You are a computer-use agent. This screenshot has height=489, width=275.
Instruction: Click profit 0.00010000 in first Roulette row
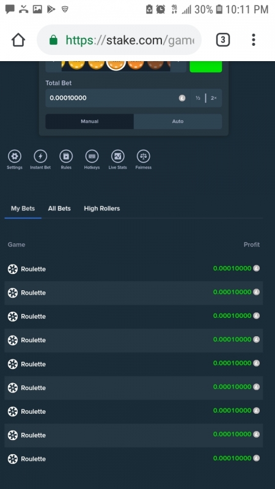pyautogui.click(x=232, y=268)
